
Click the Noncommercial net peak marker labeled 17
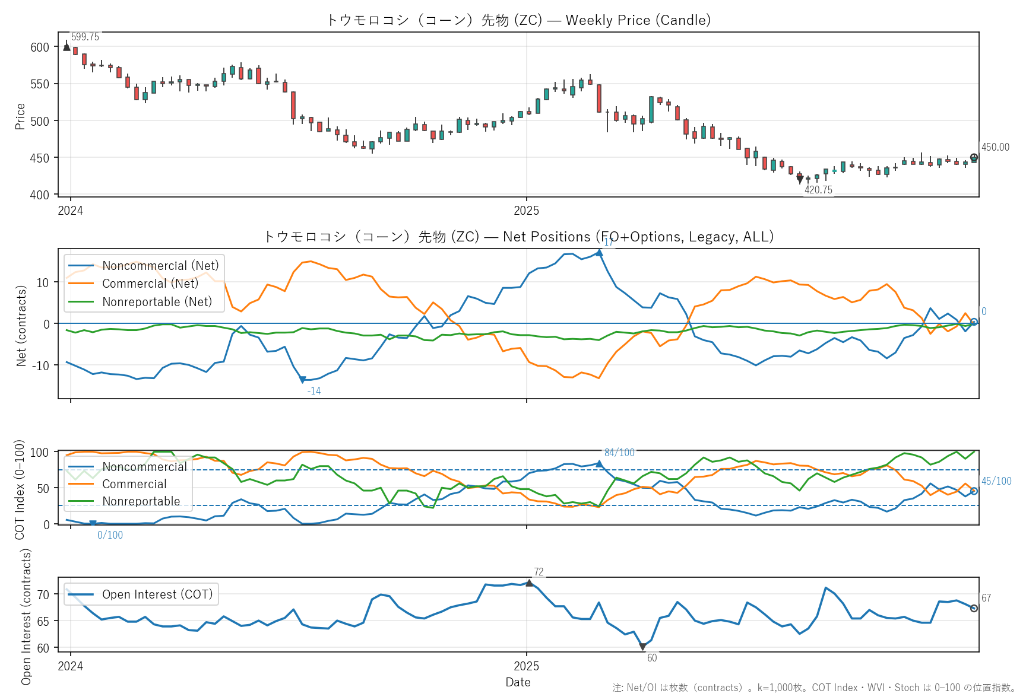(599, 253)
